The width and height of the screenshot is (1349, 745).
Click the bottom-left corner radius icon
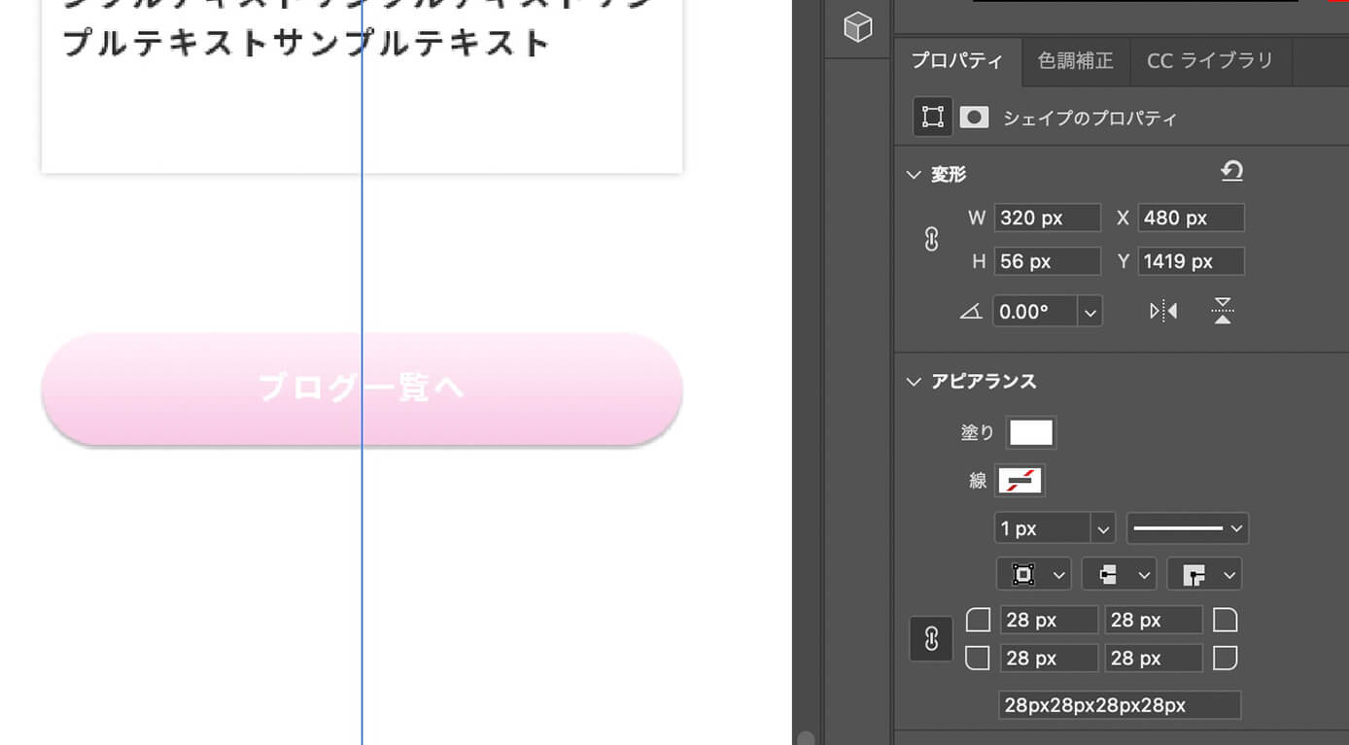tap(978, 658)
